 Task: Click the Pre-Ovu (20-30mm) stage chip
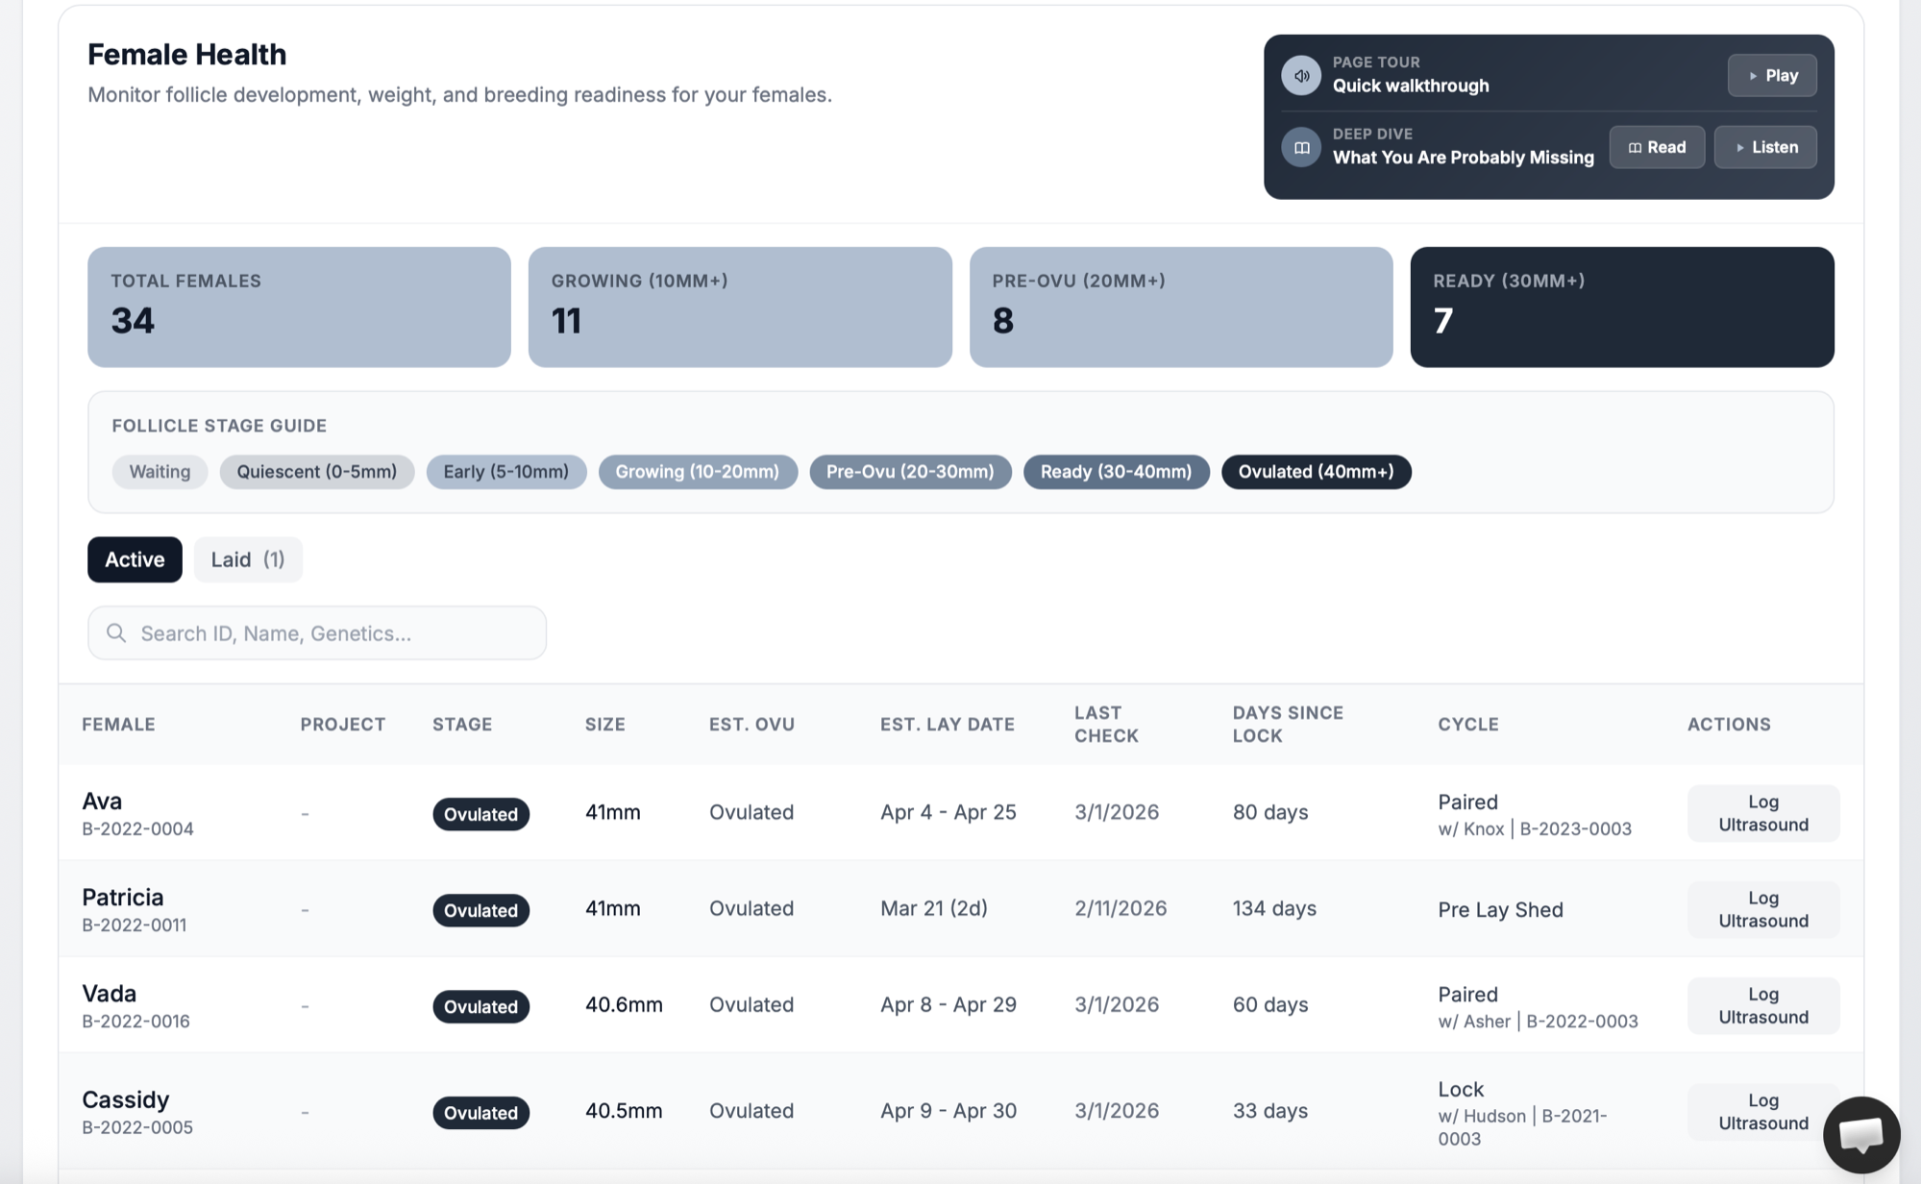tap(909, 472)
